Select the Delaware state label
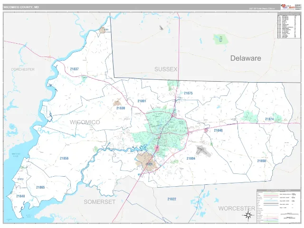Viewport: 304px width, 228px height. coord(246,58)
